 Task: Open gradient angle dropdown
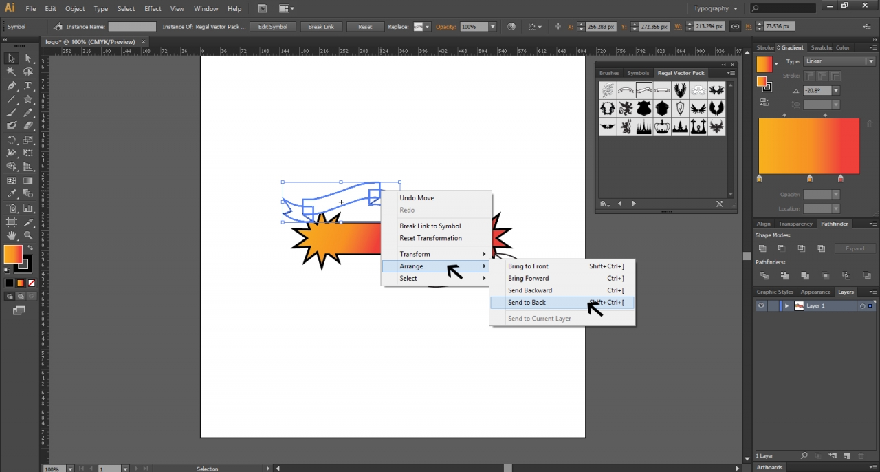(x=836, y=91)
